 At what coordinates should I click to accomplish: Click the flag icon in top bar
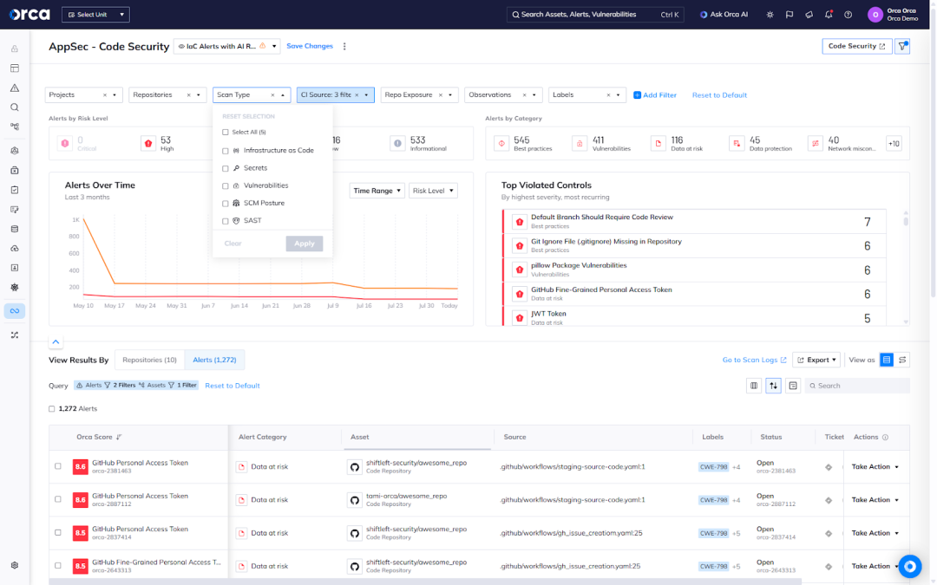pos(790,15)
